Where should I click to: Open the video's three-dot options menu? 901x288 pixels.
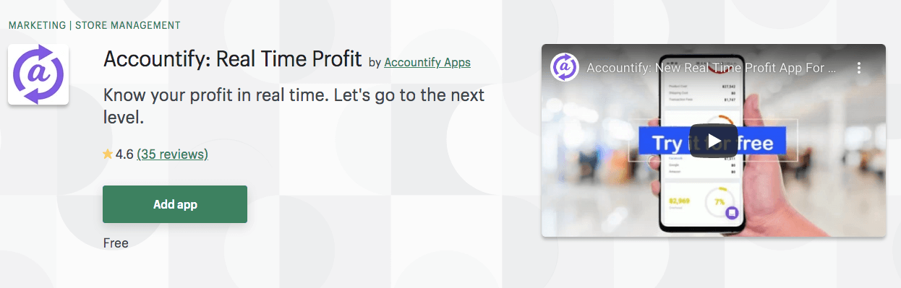tap(859, 69)
